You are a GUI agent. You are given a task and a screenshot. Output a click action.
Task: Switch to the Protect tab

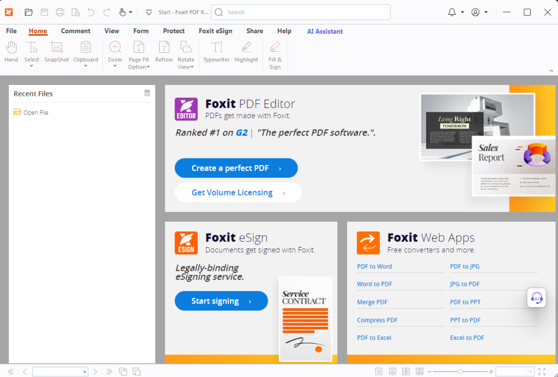coord(174,31)
